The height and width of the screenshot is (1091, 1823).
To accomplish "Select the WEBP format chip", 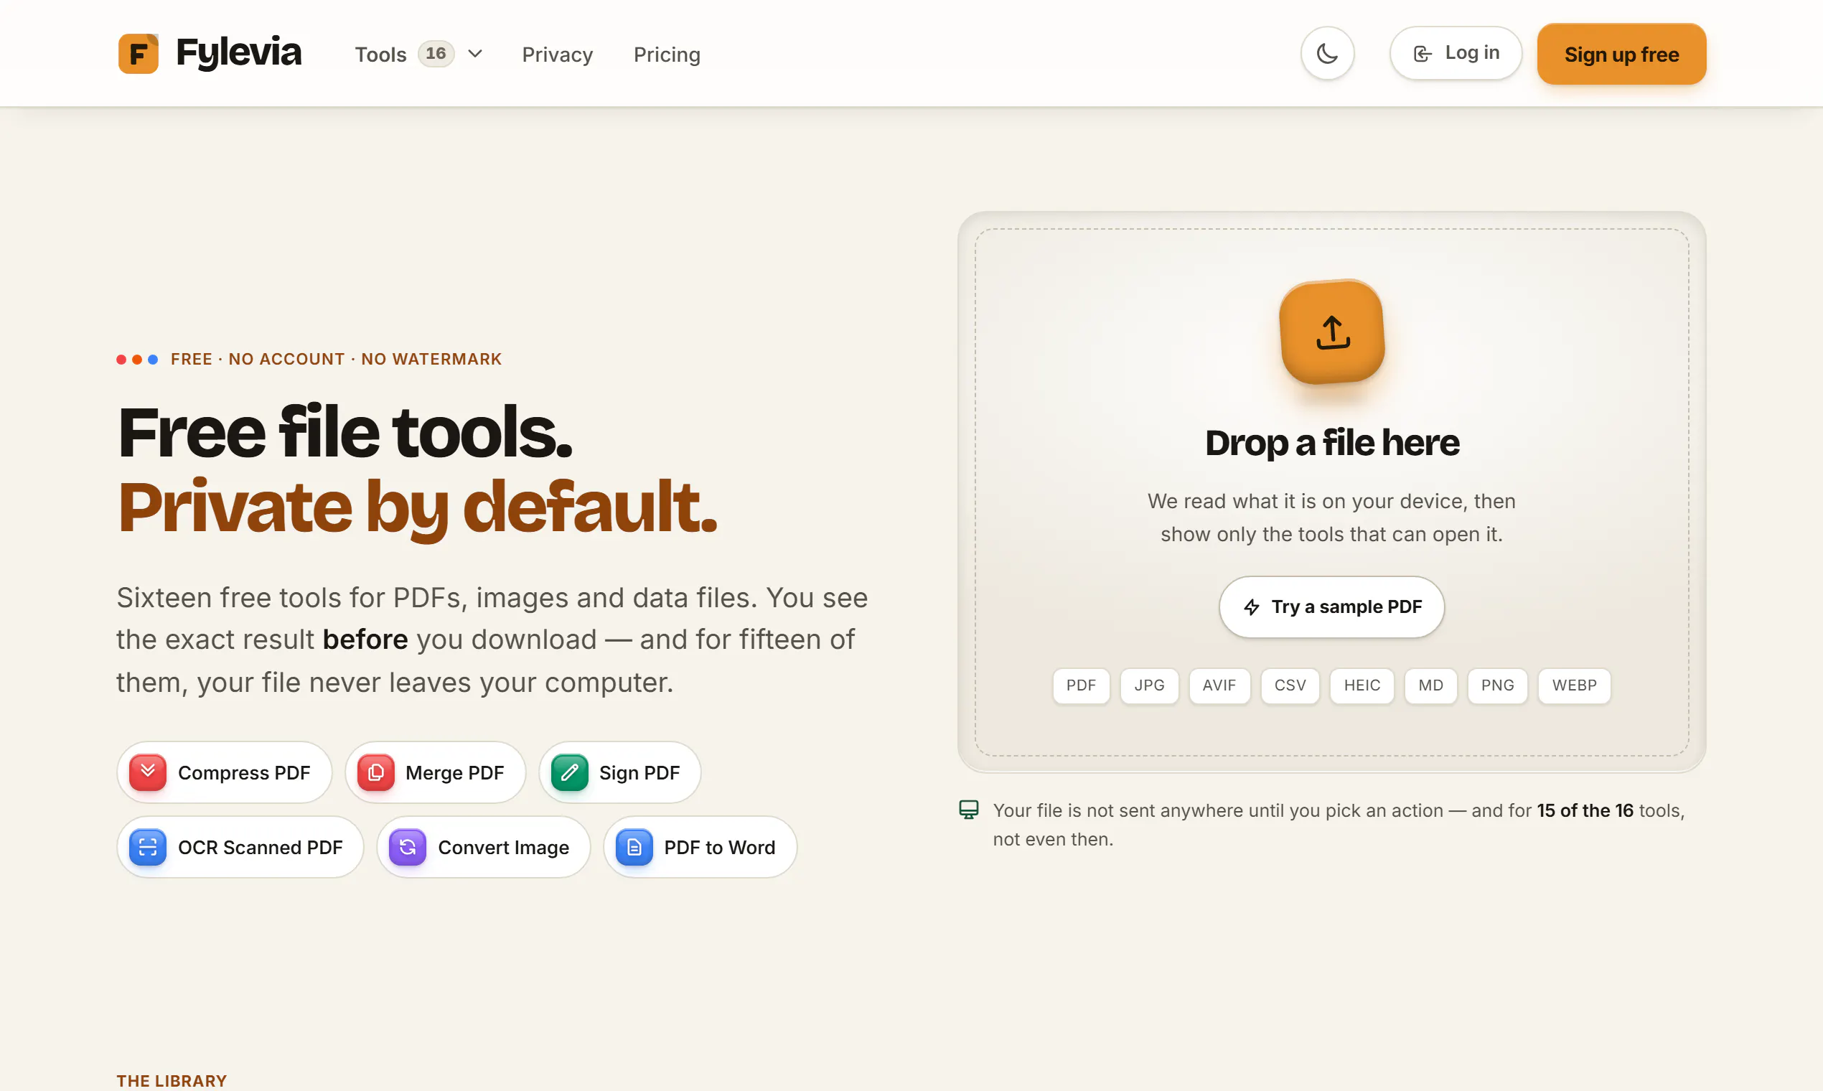I will tap(1574, 685).
